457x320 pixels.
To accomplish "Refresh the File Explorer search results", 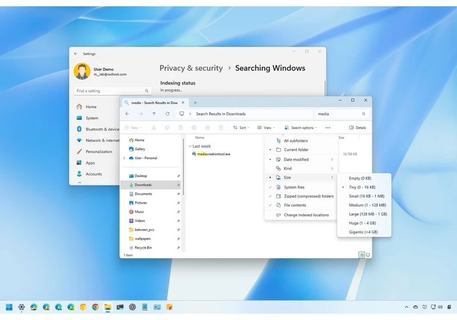I will pyautogui.click(x=167, y=114).
